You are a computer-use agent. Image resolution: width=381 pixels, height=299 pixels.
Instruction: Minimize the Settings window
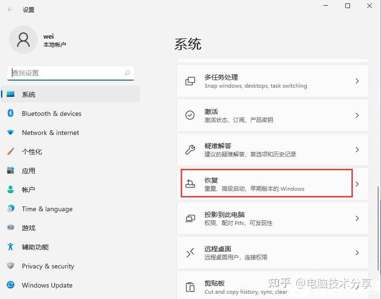326,6
